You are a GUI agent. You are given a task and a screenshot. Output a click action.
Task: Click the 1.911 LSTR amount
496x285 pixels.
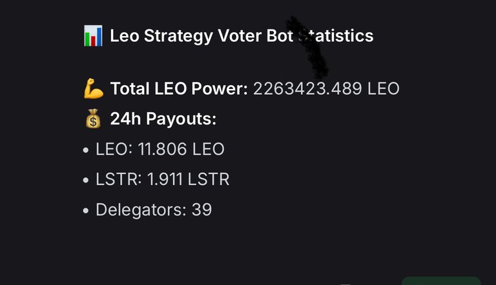click(188, 179)
